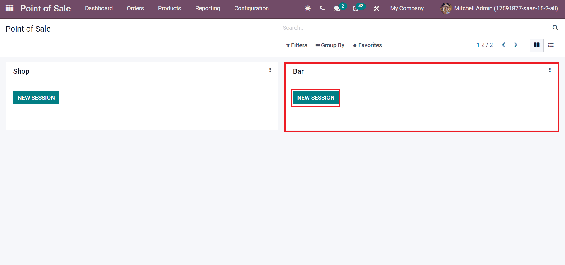Click the debug bug icon
This screenshot has height=265, width=565.
pos(308,8)
